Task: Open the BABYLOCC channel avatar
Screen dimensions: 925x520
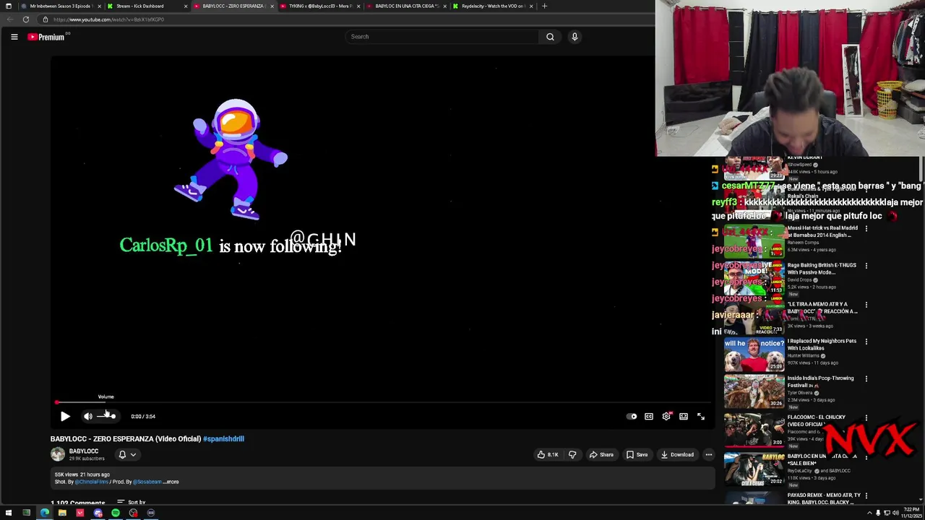Action: click(57, 454)
